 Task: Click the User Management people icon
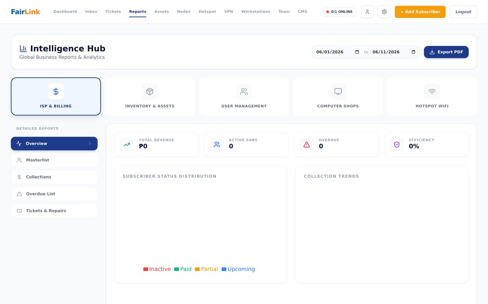coord(244,91)
